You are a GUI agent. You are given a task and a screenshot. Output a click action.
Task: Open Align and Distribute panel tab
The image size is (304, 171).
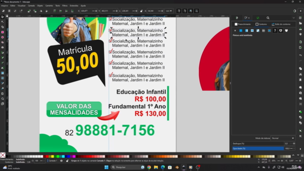237,18
